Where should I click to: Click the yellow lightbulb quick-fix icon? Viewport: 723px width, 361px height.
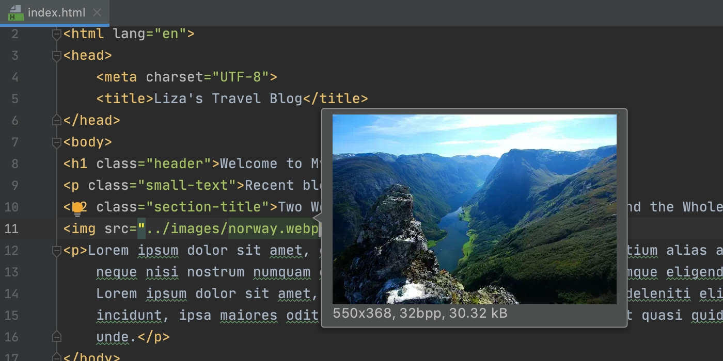pyautogui.click(x=77, y=208)
